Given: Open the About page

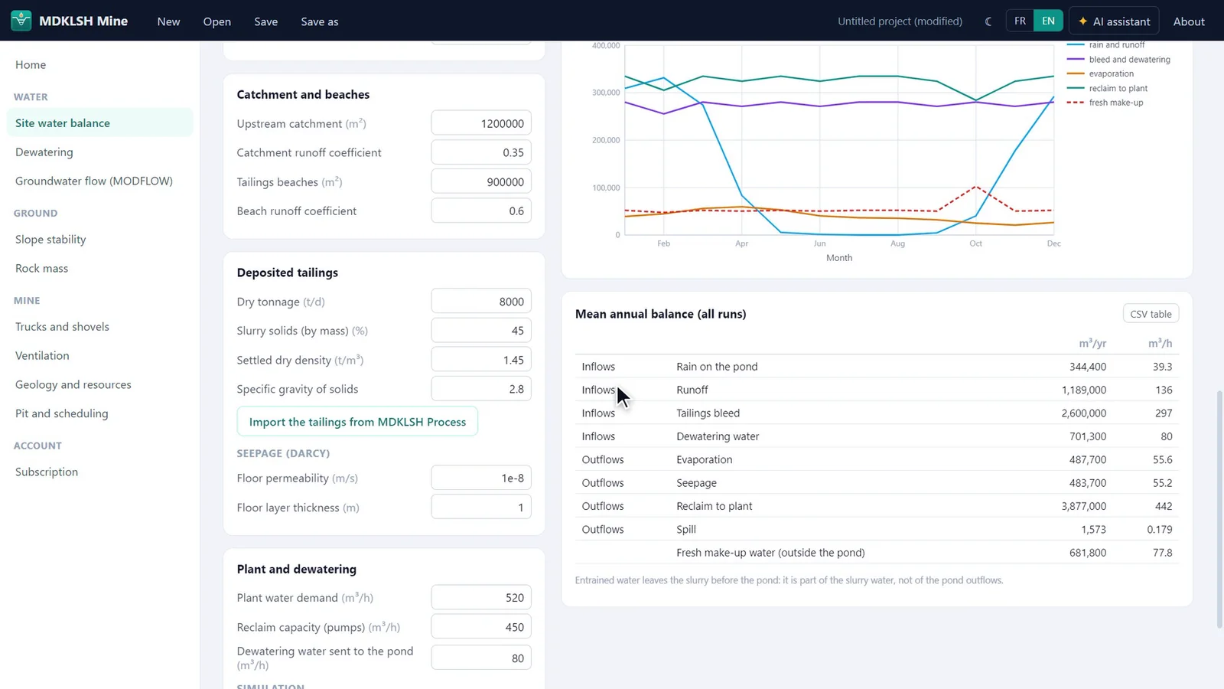Looking at the screenshot, I should click(1189, 21).
